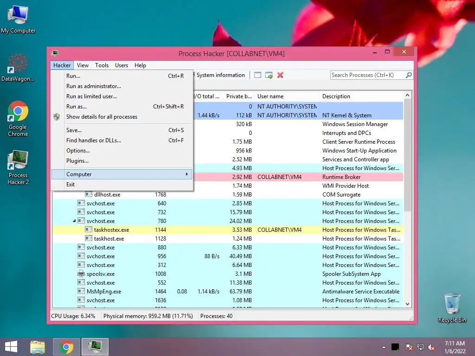Open Options... dialog

(122, 151)
